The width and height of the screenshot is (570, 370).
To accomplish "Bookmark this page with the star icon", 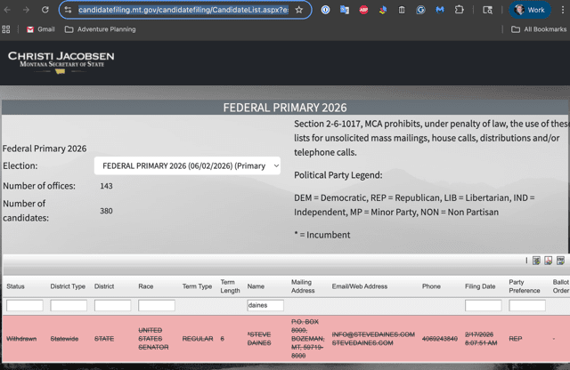I will pyautogui.click(x=299, y=10).
